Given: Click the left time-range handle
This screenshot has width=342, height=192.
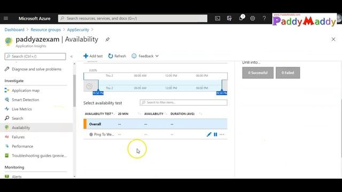Looking at the screenshot, I should (x=98, y=90).
